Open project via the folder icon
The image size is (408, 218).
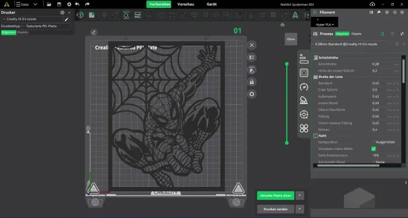coord(48,4)
